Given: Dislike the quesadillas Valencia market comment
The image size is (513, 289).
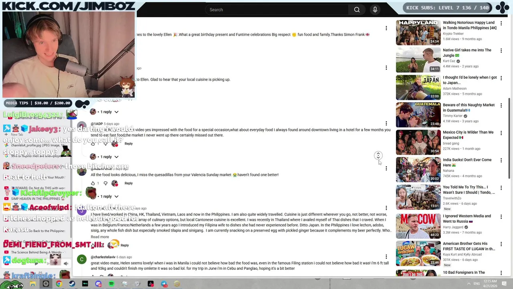Looking at the screenshot, I should [105, 183].
